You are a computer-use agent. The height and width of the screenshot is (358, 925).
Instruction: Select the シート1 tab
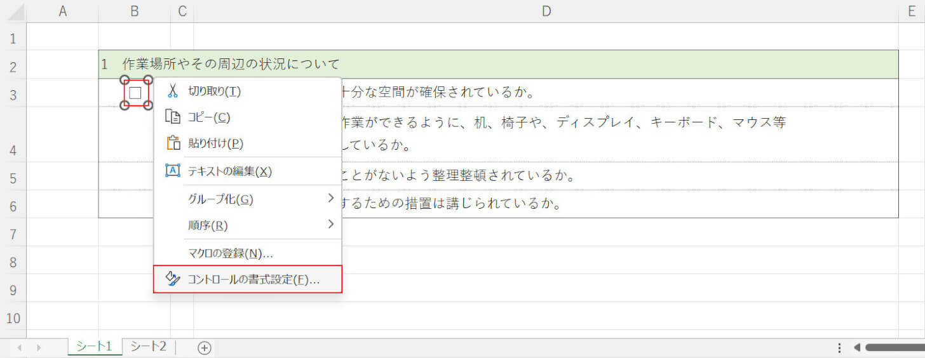coord(94,347)
